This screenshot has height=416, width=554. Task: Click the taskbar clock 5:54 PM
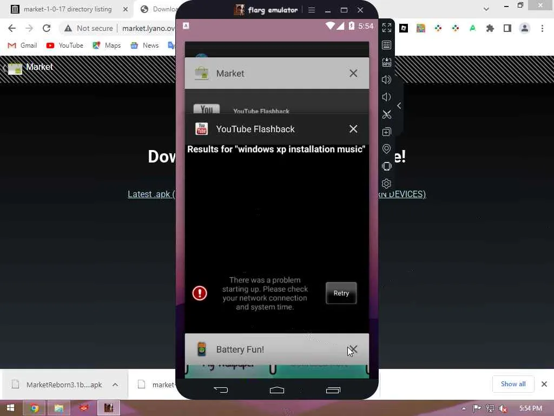530,408
